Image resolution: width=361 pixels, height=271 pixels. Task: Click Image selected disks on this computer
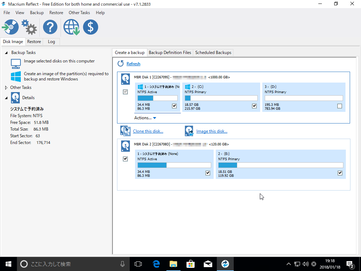[59, 61]
